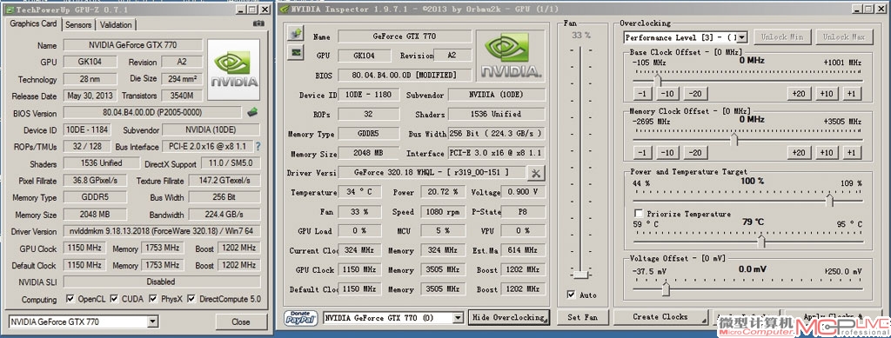
Task: Click the save BIOS chip icon in GPU-Z
Action: click(x=252, y=112)
